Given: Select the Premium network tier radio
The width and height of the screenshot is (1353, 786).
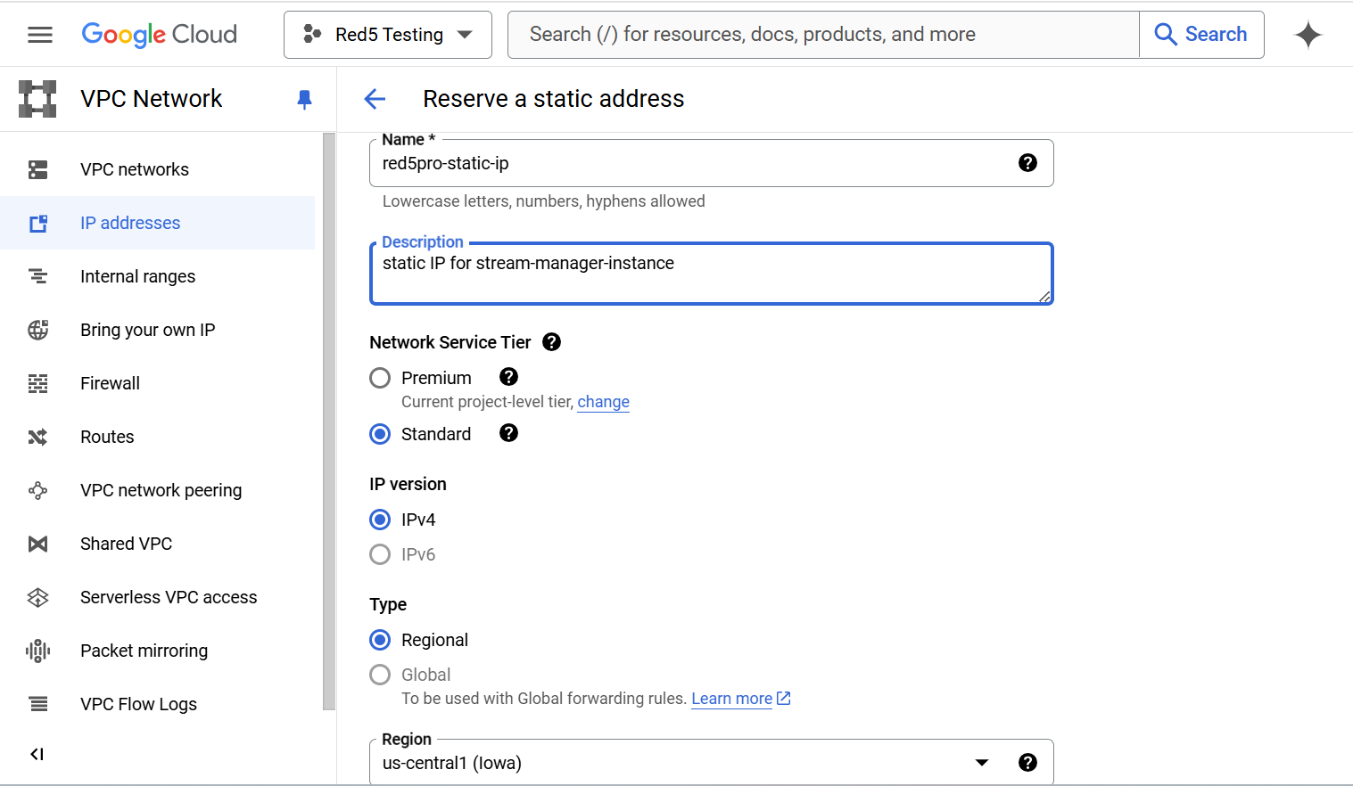Looking at the screenshot, I should (380, 378).
